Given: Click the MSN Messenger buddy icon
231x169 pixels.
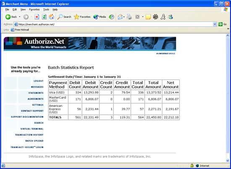Looking at the screenshot, I should 171,17.
